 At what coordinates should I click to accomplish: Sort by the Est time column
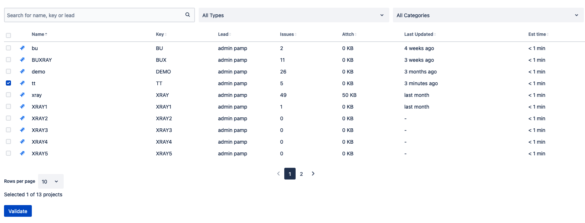(538, 34)
